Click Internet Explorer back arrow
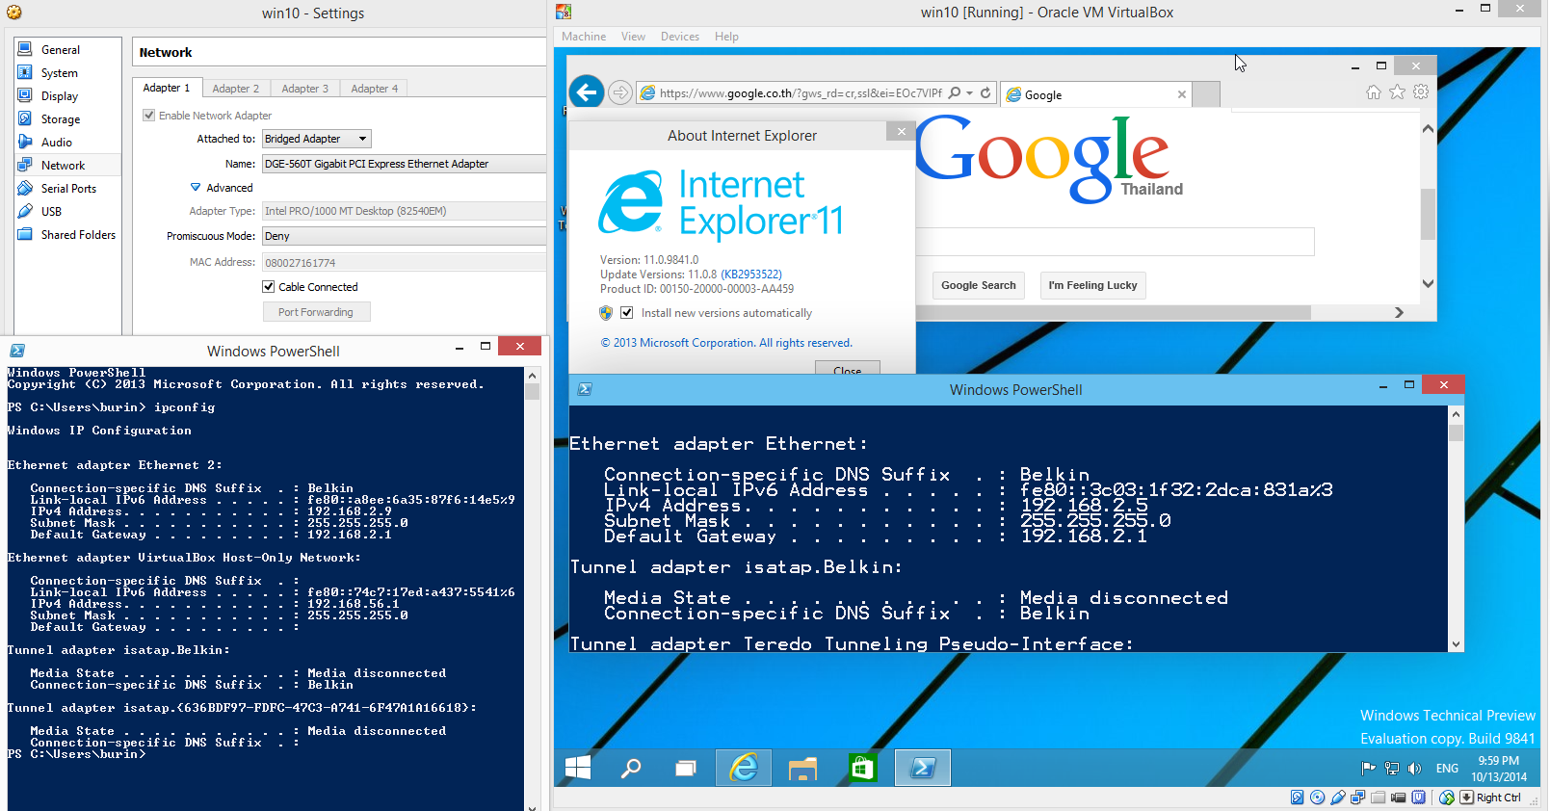 pyautogui.click(x=587, y=92)
